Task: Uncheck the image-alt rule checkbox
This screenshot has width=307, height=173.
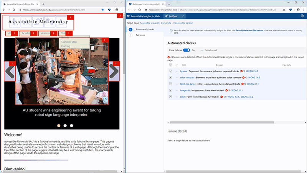Action: 170,90
